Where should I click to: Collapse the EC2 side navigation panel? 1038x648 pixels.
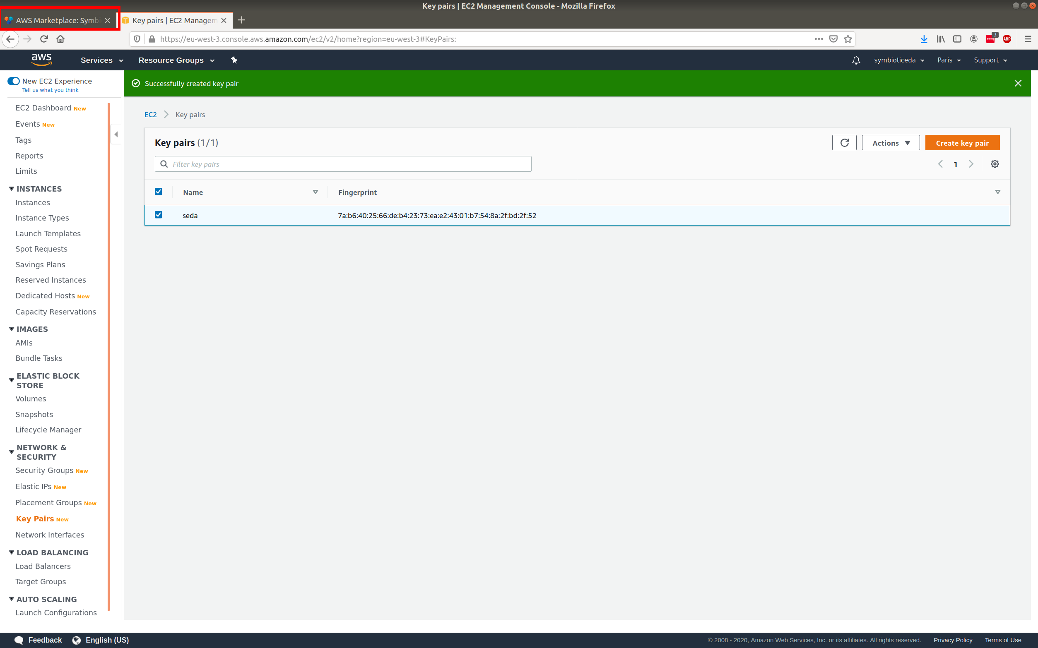[116, 134]
